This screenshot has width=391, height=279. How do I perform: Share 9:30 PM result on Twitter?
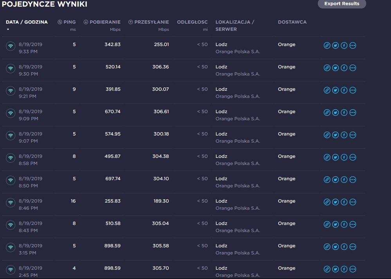point(335,68)
